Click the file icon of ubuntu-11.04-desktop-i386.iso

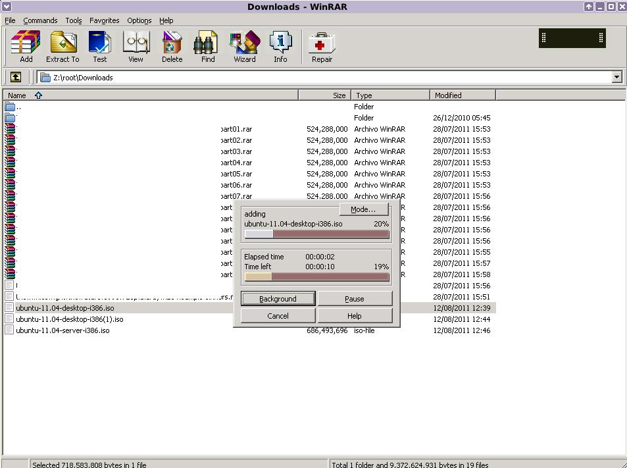pos(10,308)
